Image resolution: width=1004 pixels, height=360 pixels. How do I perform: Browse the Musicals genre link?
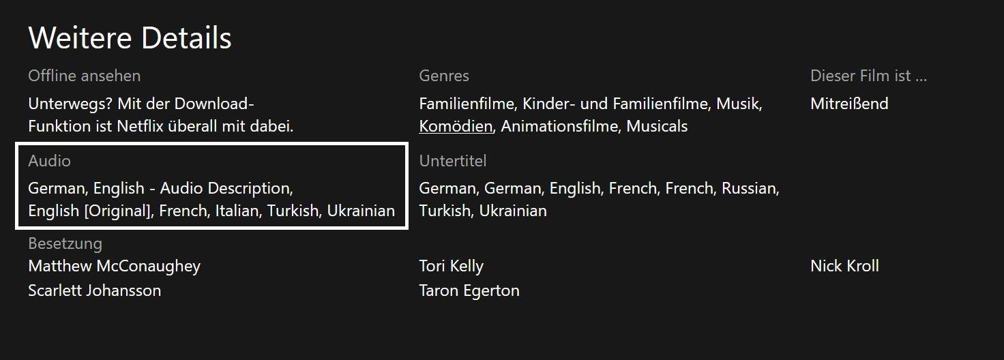pos(657,126)
